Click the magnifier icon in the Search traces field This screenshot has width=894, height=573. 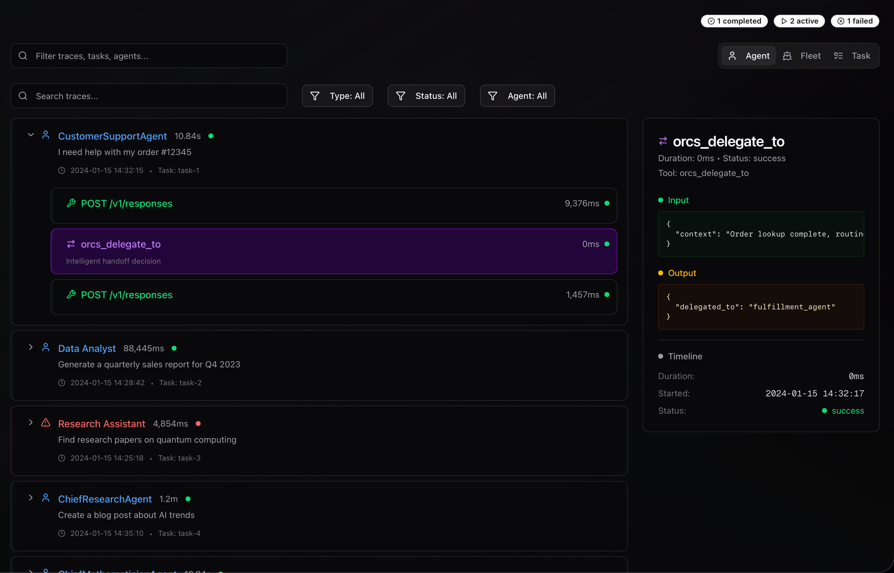(23, 96)
